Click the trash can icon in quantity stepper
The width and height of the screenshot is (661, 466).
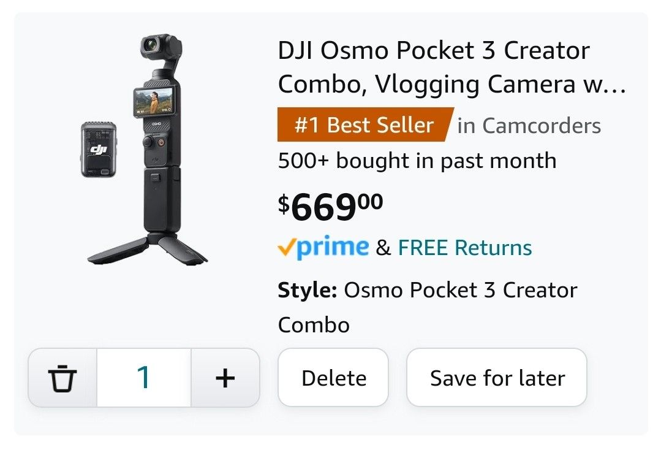[62, 378]
